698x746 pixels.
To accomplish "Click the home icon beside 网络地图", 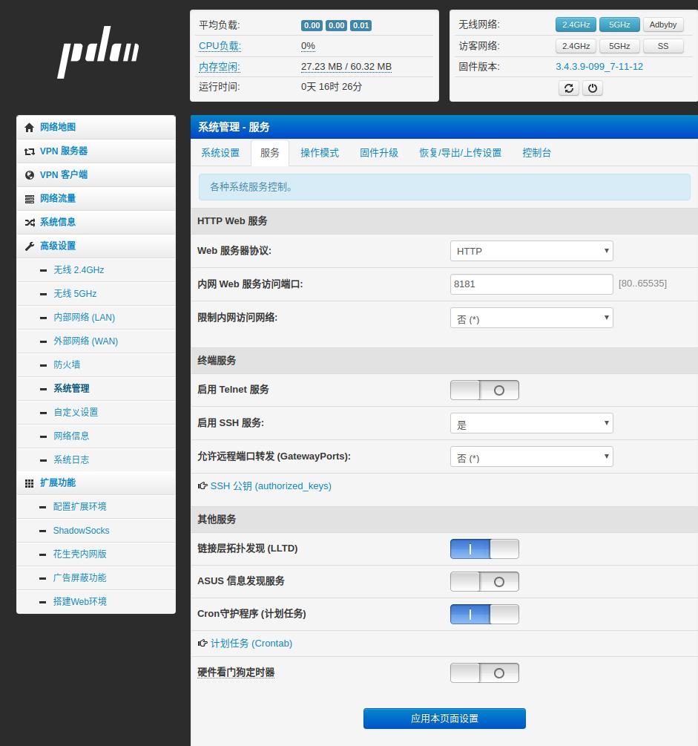I will click(30, 128).
